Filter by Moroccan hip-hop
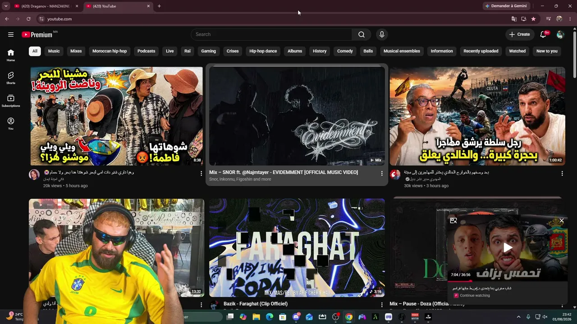Viewport: 577px width, 324px height. coord(110,51)
